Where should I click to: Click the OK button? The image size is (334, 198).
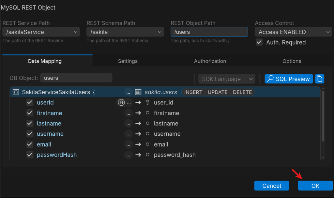point(315,186)
